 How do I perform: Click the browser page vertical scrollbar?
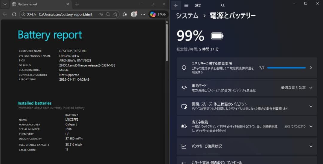[x=167, y=43]
